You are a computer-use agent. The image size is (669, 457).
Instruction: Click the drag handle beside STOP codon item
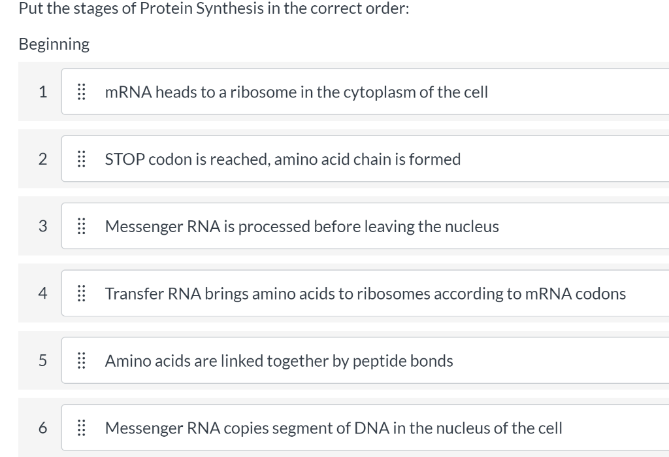click(x=82, y=159)
